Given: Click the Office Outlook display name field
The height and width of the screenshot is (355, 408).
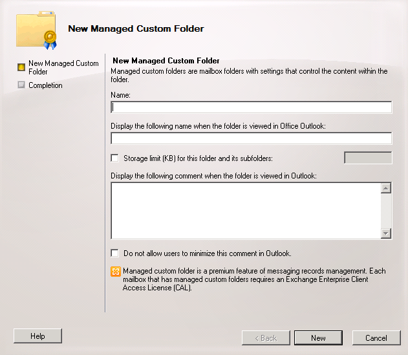Looking at the screenshot, I should click(x=251, y=138).
